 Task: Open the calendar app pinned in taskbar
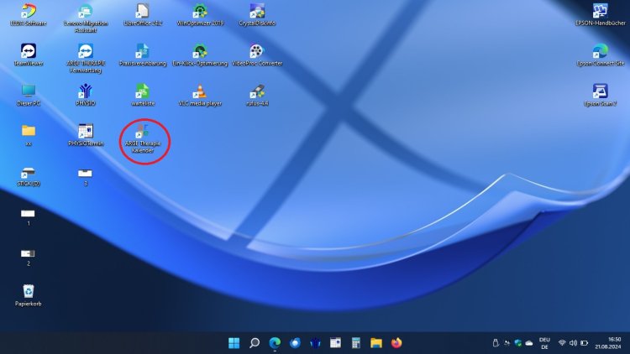[335, 343]
